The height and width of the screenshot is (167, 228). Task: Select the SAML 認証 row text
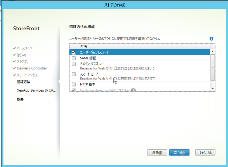pyautogui.click(x=88, y=58)
